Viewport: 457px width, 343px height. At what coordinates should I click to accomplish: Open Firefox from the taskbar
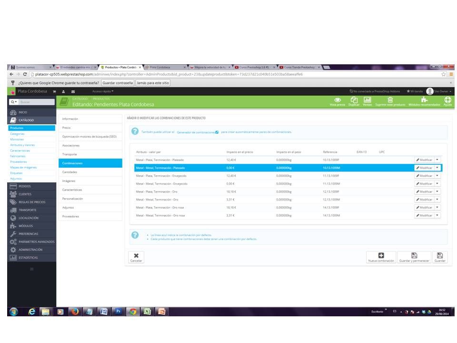[x=75, y=312]
